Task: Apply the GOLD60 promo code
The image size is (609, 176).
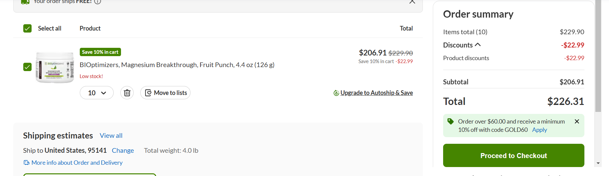Action: pyautogui.click(x=539, y=130)
